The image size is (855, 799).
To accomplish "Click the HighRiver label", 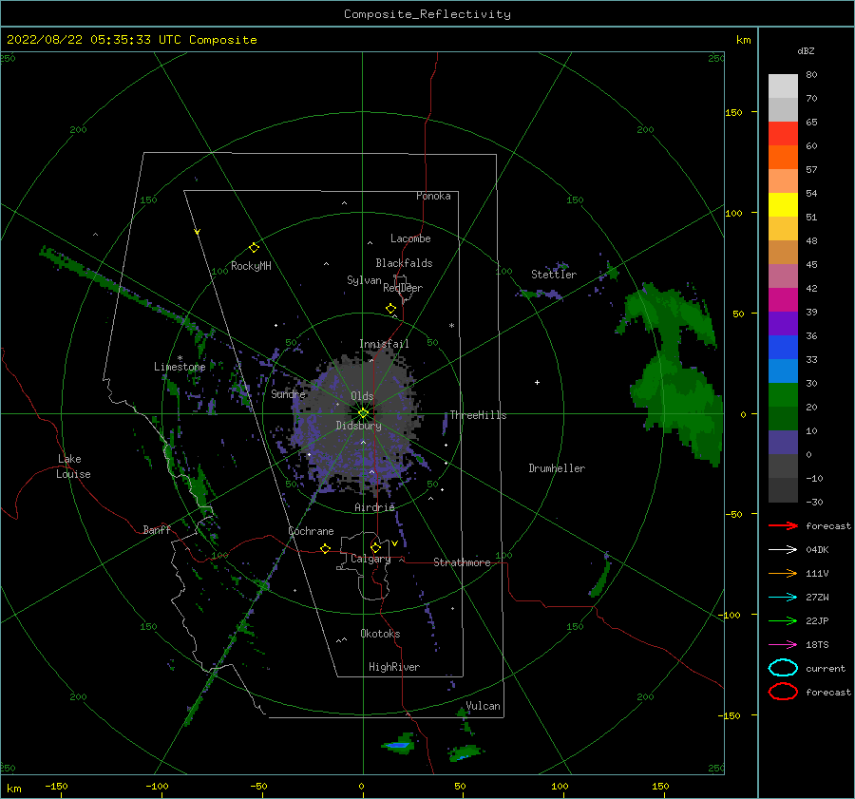I will (x=394, y=667).
